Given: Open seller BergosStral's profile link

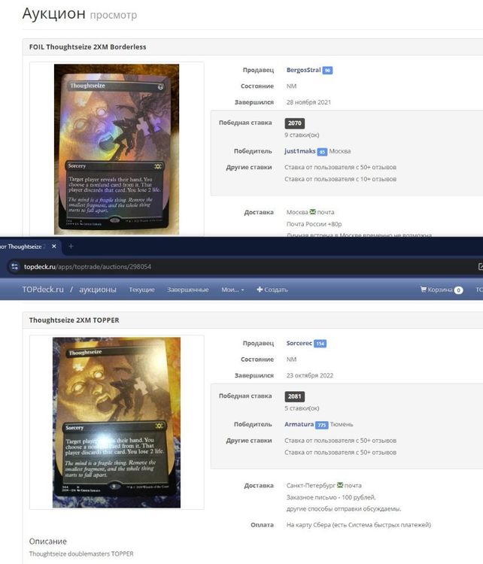Looking at the screenshot, I should 303,70.
